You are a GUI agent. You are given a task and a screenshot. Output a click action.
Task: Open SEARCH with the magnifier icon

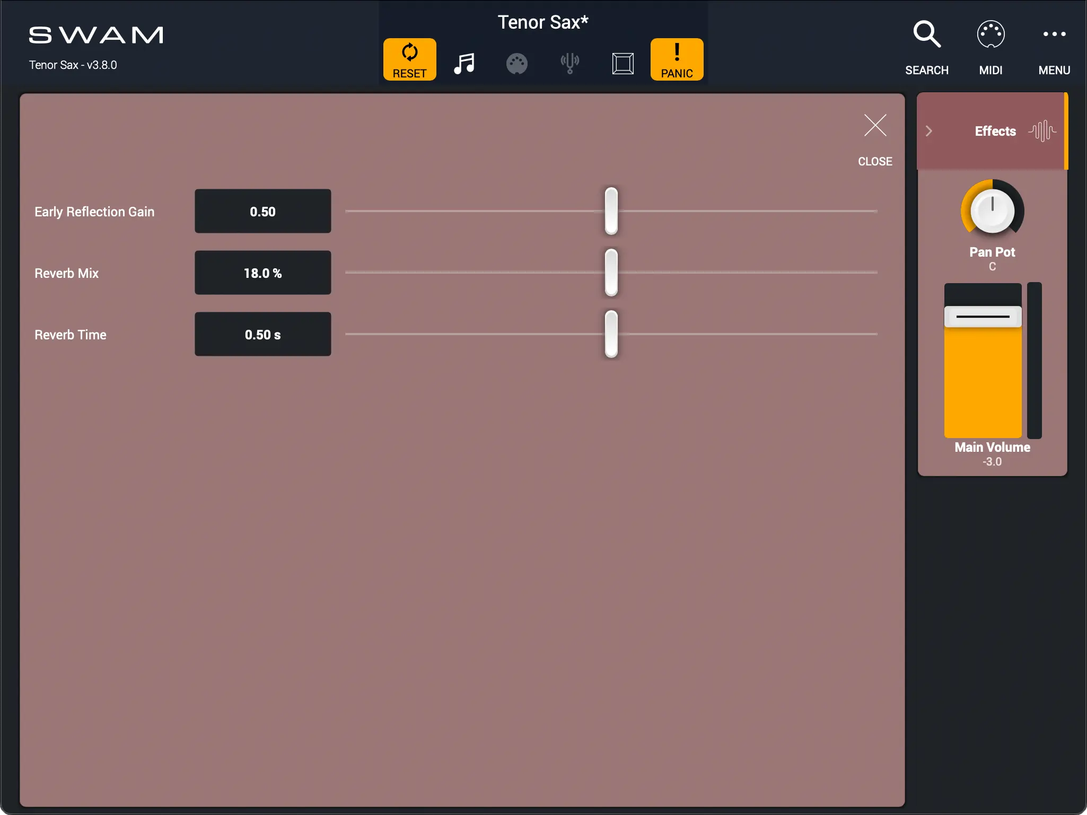[x=926, y=35]
